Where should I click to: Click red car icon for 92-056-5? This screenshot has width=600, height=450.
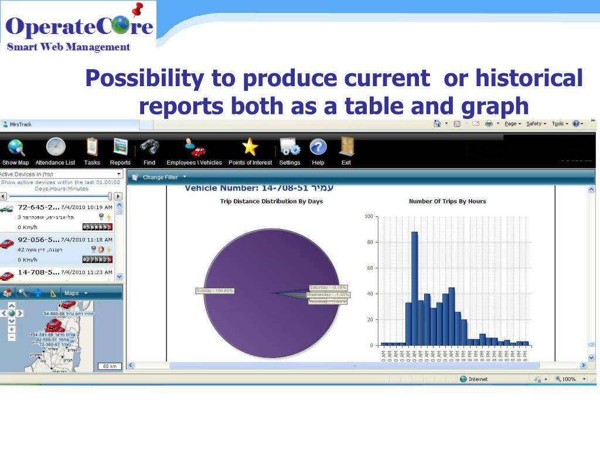pos(7,243)
